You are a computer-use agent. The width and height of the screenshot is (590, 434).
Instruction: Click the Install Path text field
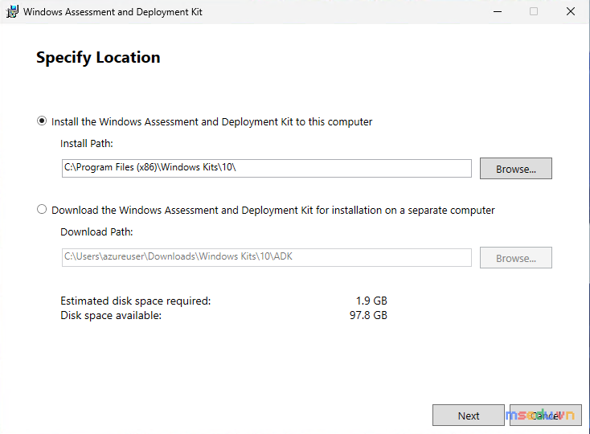point(266,168)
